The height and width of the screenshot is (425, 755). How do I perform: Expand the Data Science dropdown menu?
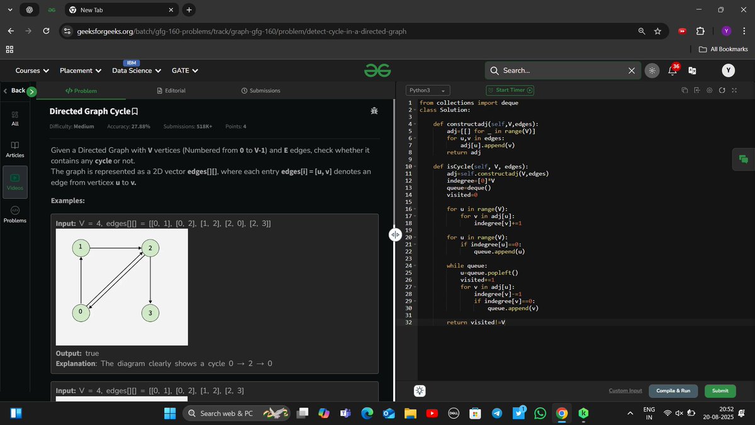tap(137, 71)
